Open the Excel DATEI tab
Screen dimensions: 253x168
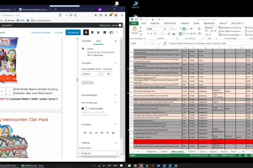click(x=134, y=24)
